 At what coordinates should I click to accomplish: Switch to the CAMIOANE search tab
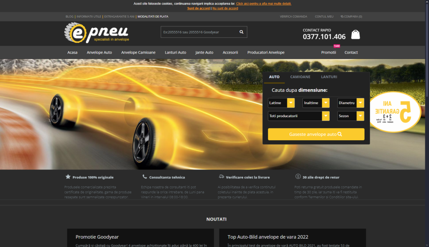click(x=300, y=77)
